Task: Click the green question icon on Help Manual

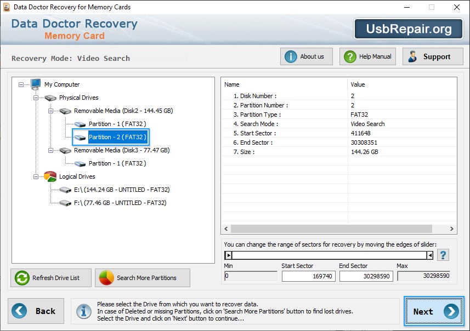Action: point(350,56)
